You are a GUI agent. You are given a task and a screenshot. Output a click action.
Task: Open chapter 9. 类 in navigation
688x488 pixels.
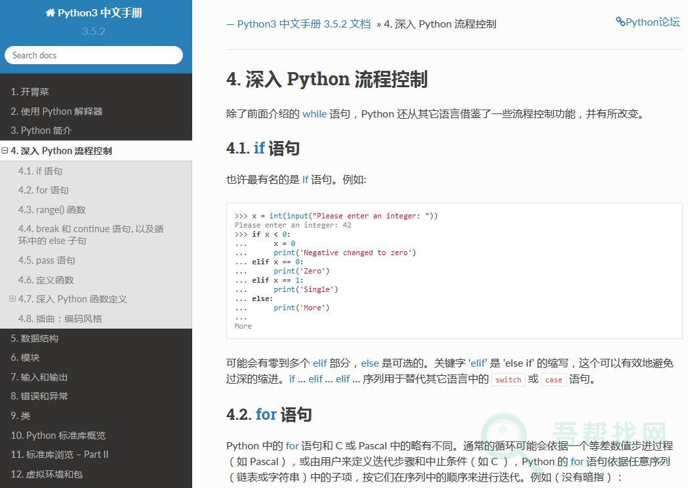20,415
